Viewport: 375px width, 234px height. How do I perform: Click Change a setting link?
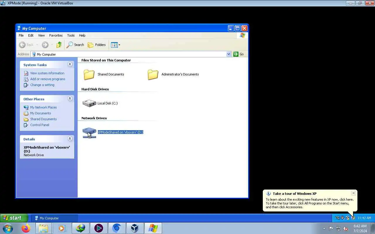pyautogui.click(x=42, y=85)
